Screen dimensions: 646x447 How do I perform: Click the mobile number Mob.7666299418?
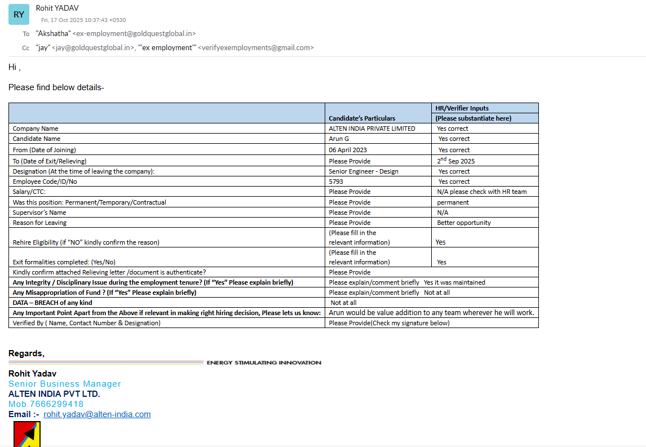(x=46, y=404)
